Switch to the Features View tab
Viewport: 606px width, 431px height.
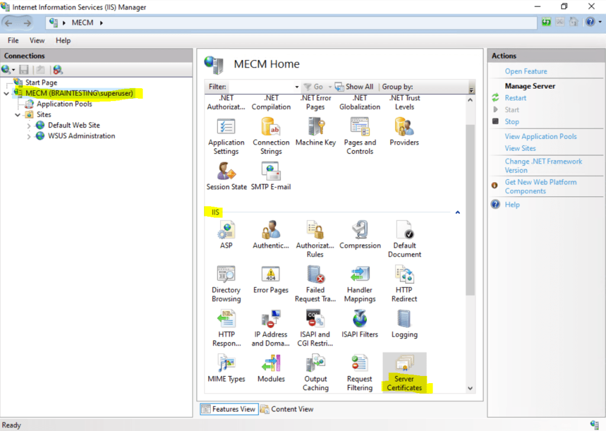click(229, 409)
